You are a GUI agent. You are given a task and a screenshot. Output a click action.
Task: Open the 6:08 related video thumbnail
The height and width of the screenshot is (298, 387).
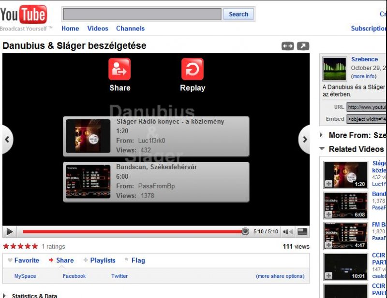tap(345, 205)
